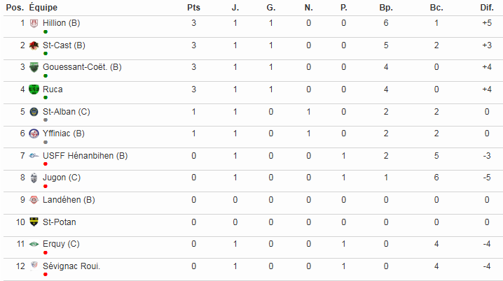Click the Dif. column header
Image resolution: width=503 pixels, height=281 pixels.
pyautogui.click(x=486, y=7)
